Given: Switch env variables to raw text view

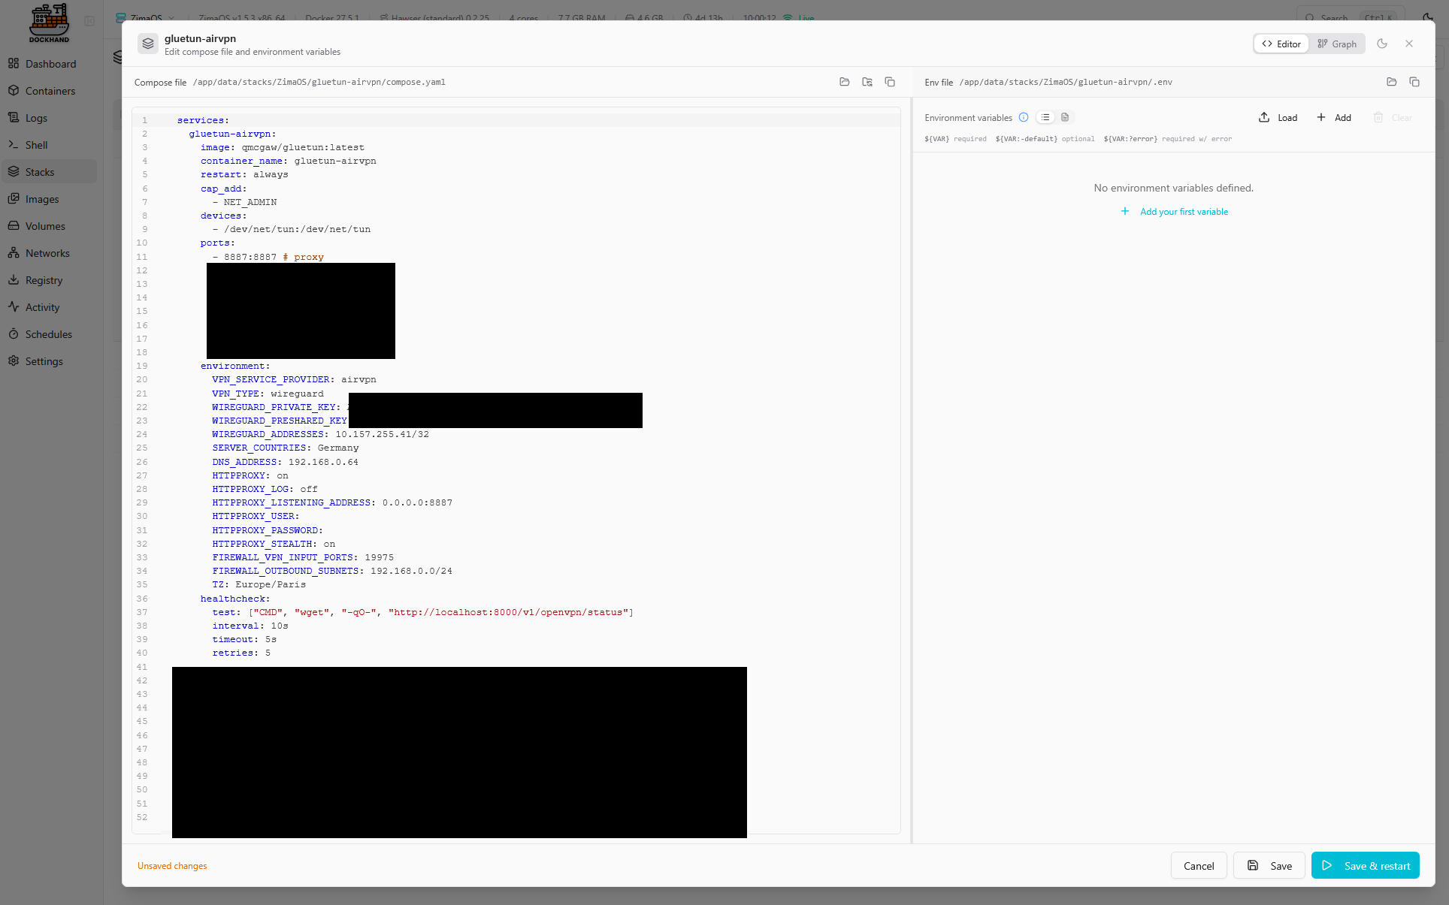Looking at the screenshot, I should (x=1065, y=117).
